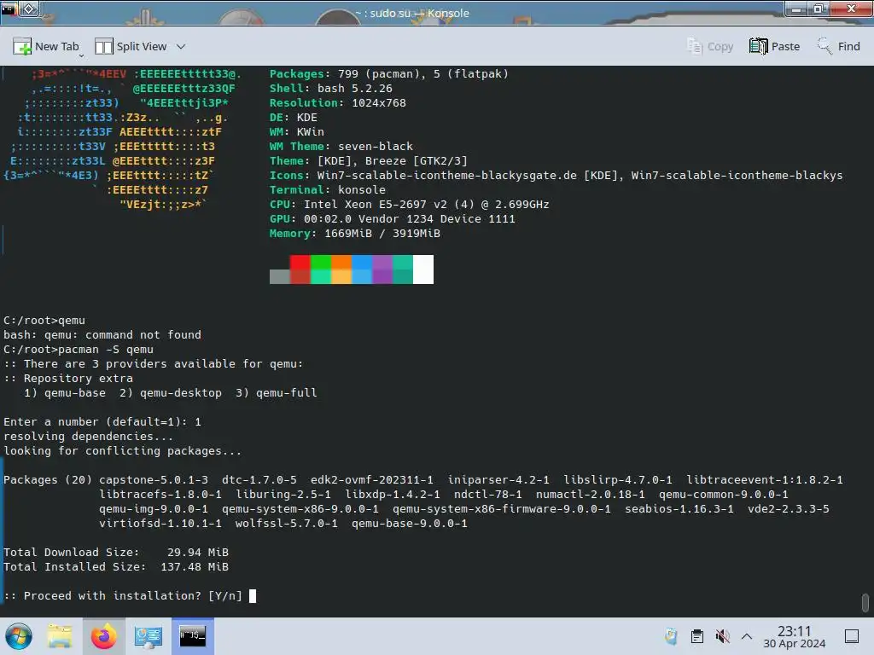This screenshot has height=655, width=874.
Task: Click the 'Packages: 799 (pacman)' info line
Action: point(389,74)
